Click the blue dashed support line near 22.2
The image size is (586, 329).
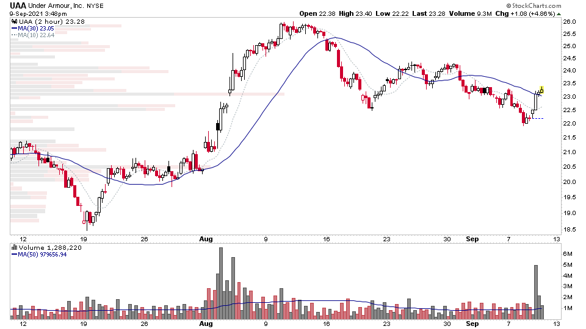tap(537, 119)
